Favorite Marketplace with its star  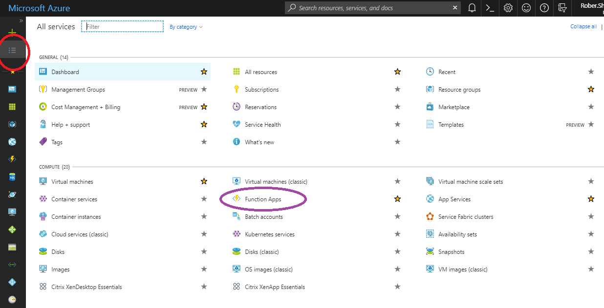coord(591,107)
